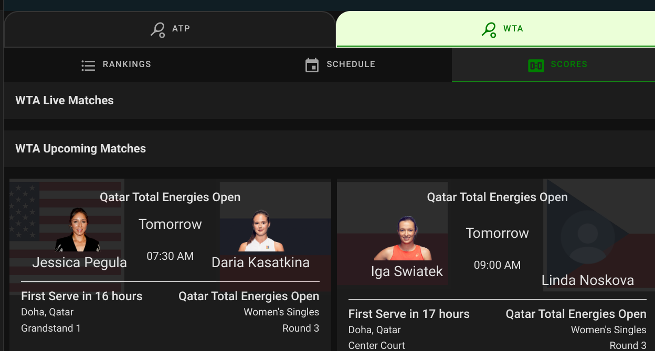
Task: Click the 07:30 AM match time
Action: point(170,256)
